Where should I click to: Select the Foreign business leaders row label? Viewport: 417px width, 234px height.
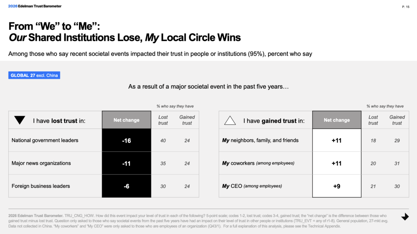pyautogui.click(x=41, y=186)
